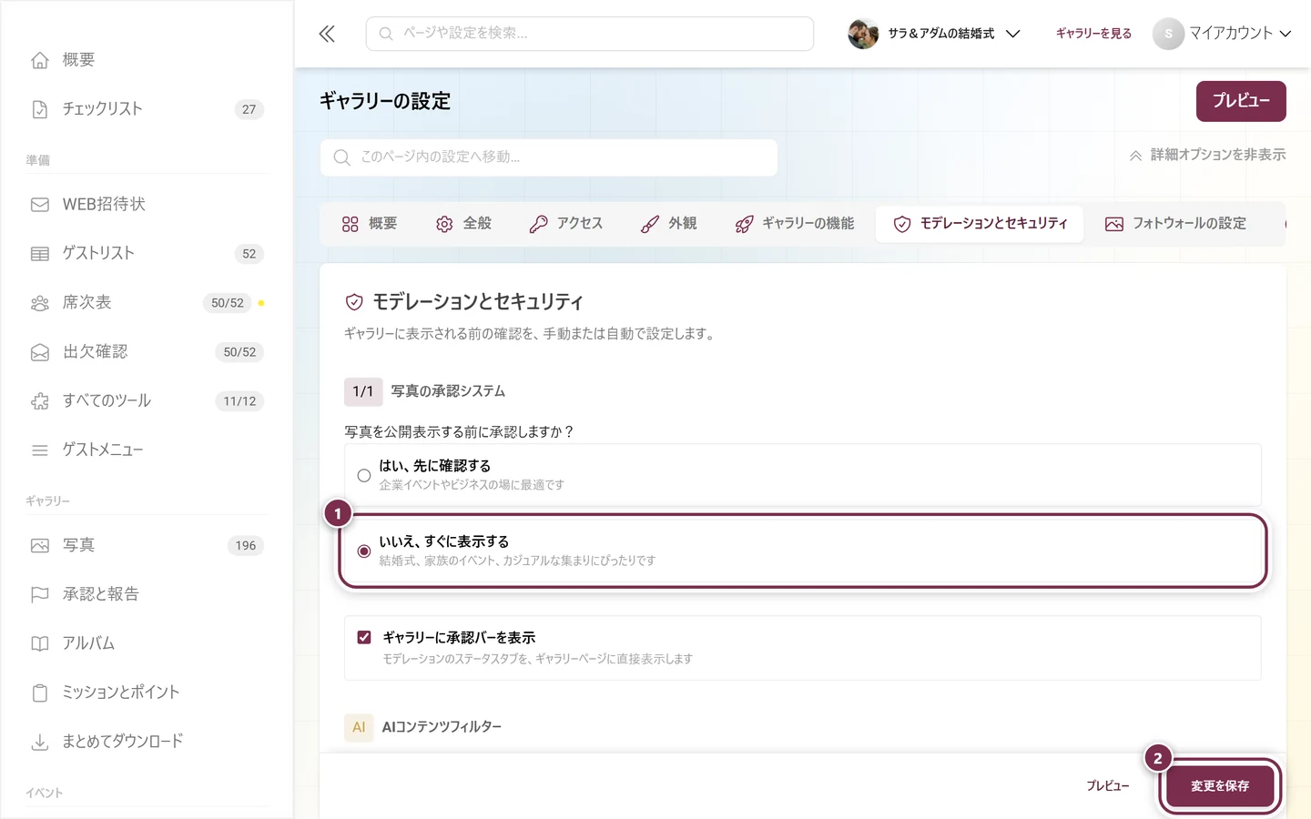Screen dimensions: 1311x819
Task: Click the shield icon on モデレーションとセキュリティ tab
Action: click(x=902, y=224)
